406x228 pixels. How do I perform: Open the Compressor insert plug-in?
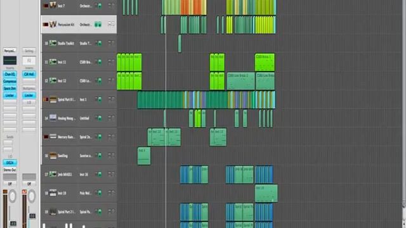point(10,81)
